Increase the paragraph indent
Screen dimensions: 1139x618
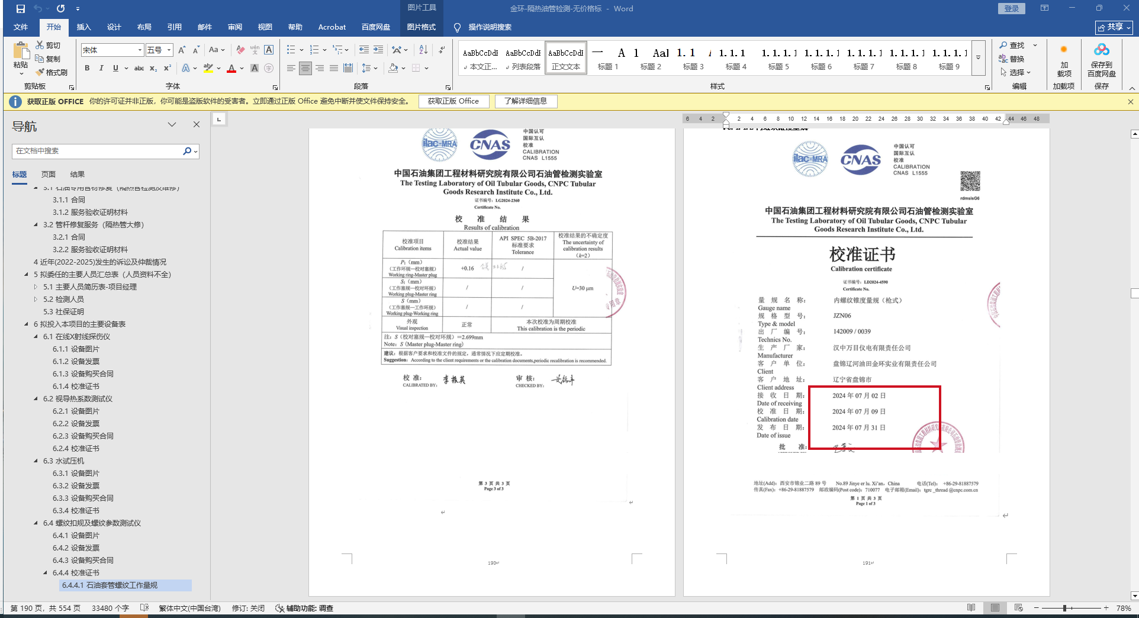378,50
